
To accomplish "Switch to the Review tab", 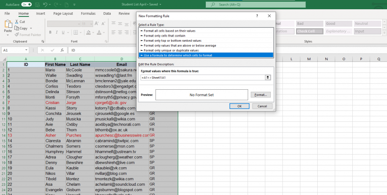I will pyautogui.click(x=124, y=13).
